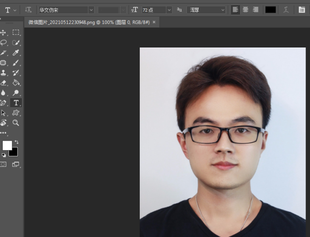This screenshot has width=310, height=237.
Task: Select the Blur tool
Action: pos(3,93)
